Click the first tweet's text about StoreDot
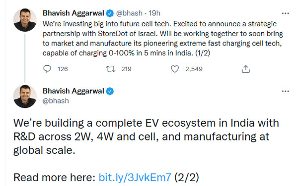 (162, 39)
